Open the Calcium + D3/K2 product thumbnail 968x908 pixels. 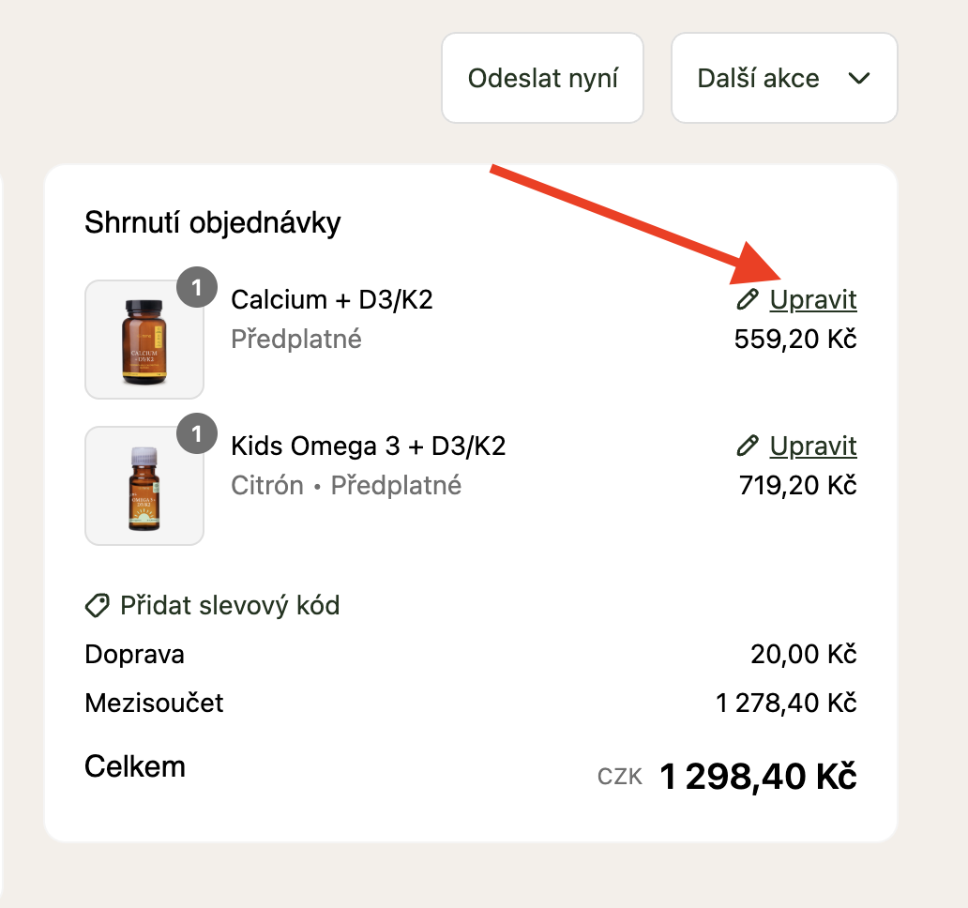144,340
